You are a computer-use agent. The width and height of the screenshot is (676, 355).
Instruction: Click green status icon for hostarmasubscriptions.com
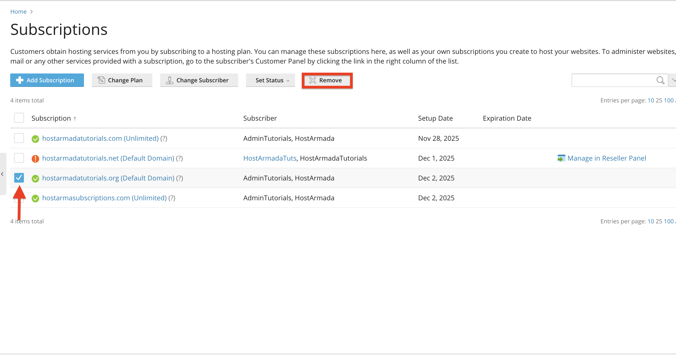pos(35,198)
